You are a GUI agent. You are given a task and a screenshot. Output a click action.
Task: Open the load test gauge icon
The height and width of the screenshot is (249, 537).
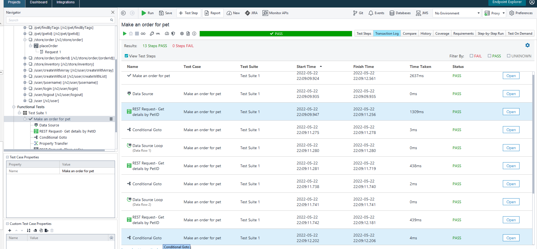(x=167, y=34)
